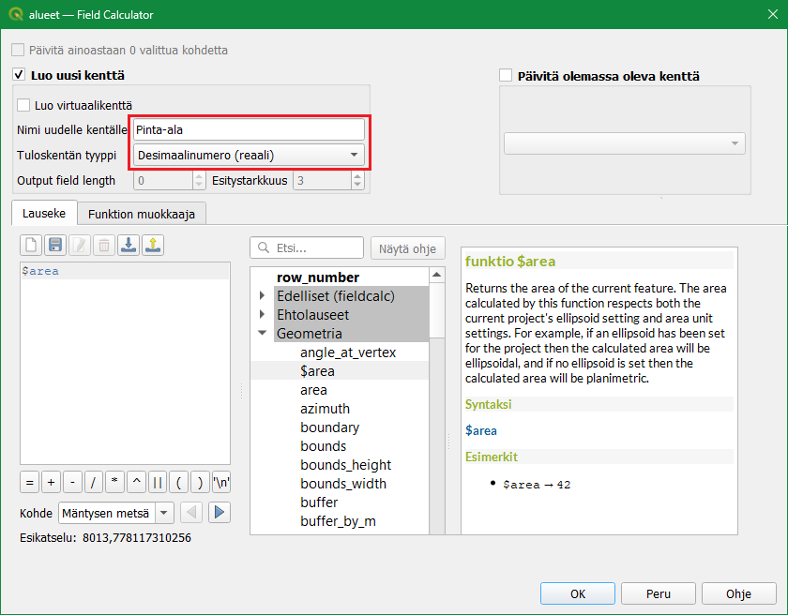Enable the Luo virtuaalikenttä checkbox
Image resolution: width=788 pixels, height=615 pixels.
click(x=24, y=106)
